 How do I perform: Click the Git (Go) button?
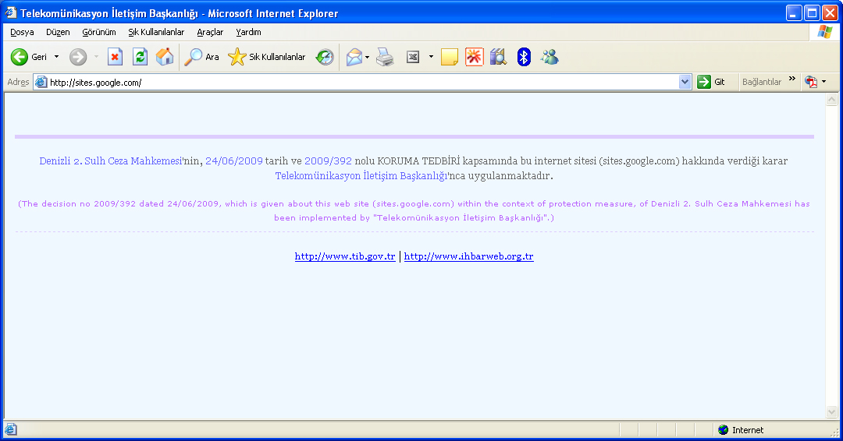[711, 82]
